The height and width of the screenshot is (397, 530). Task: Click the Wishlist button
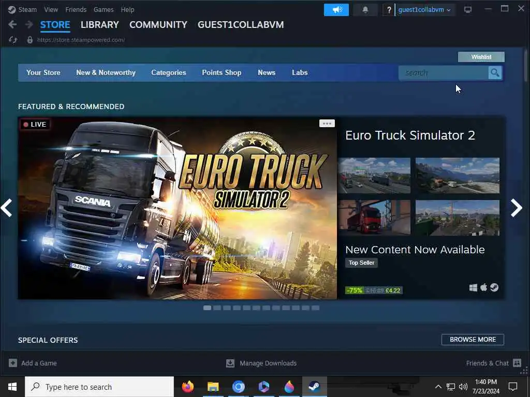pos(481,57)
